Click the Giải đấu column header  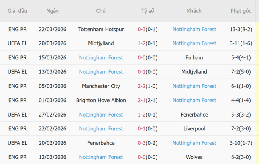(x=18, y=11)
